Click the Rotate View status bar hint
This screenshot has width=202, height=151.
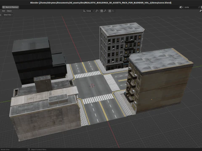point(5,150)
